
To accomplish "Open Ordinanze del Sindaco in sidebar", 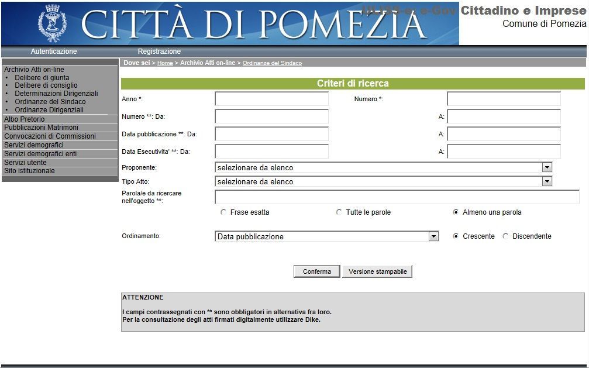I will click(50, 102).
